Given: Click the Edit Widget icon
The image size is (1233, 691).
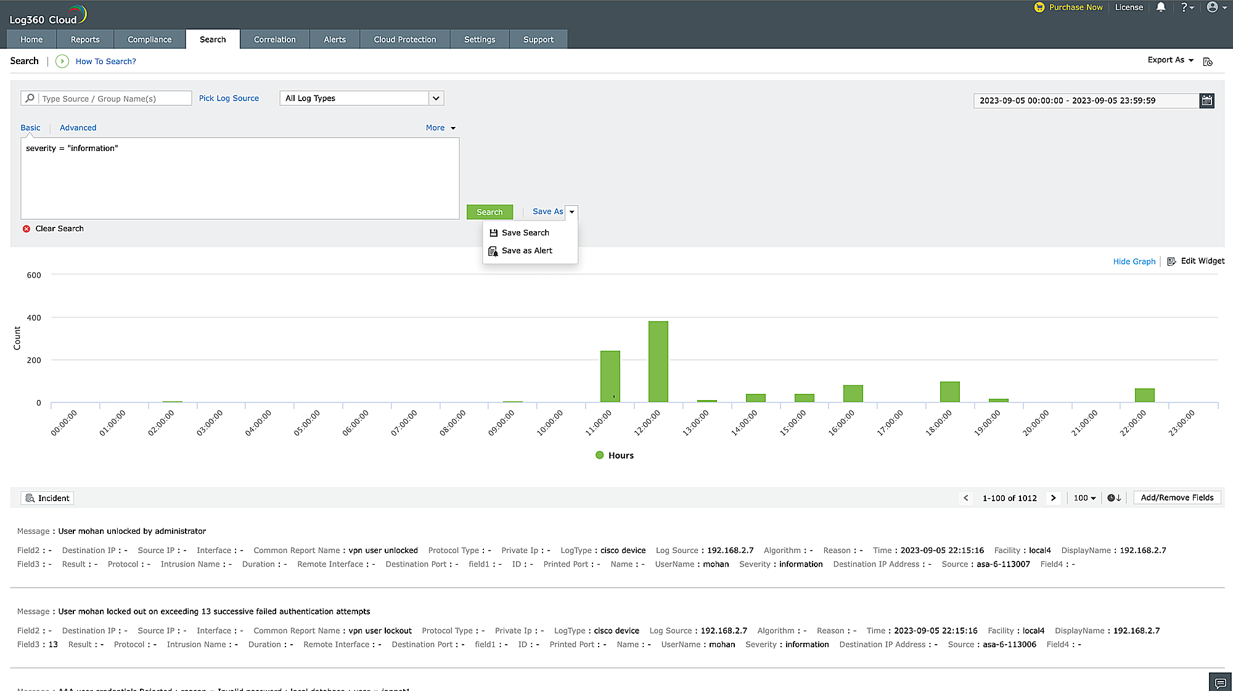Looking at the screenshot, I should tap(1171, 261).
